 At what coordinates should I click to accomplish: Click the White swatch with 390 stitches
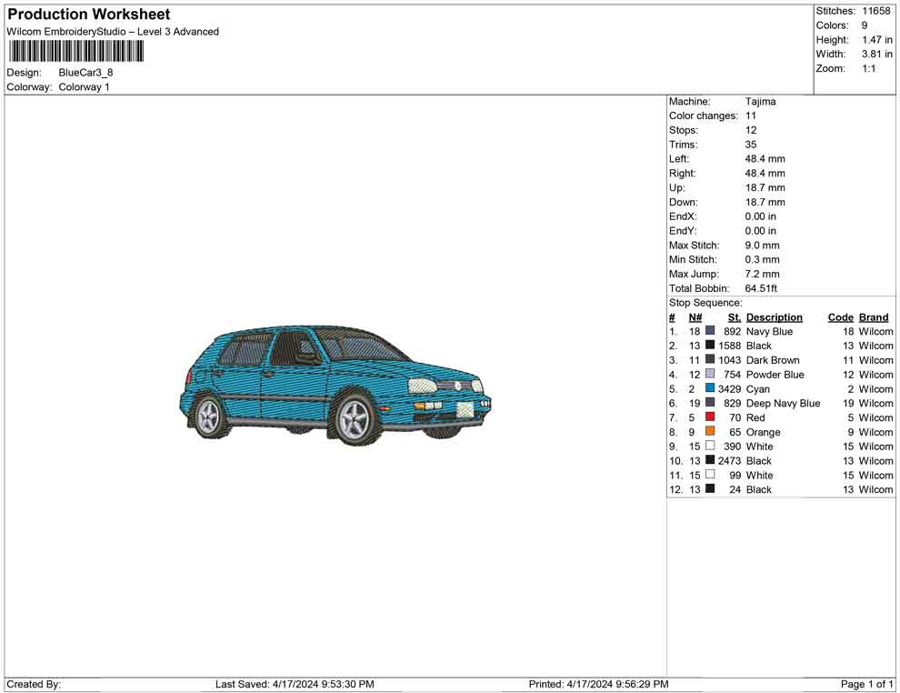coord(710,446)
